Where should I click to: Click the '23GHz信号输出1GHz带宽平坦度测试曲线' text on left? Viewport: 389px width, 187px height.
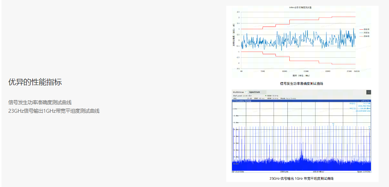tap(54, 111)
